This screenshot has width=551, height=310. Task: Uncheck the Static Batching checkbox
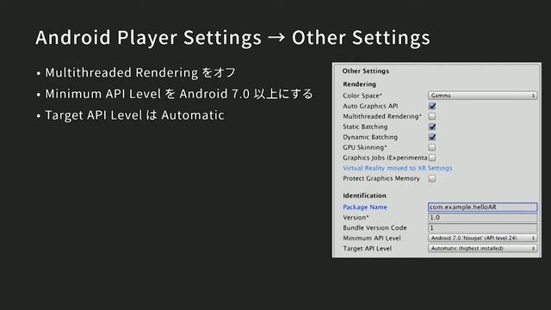[x=432, y=127]
